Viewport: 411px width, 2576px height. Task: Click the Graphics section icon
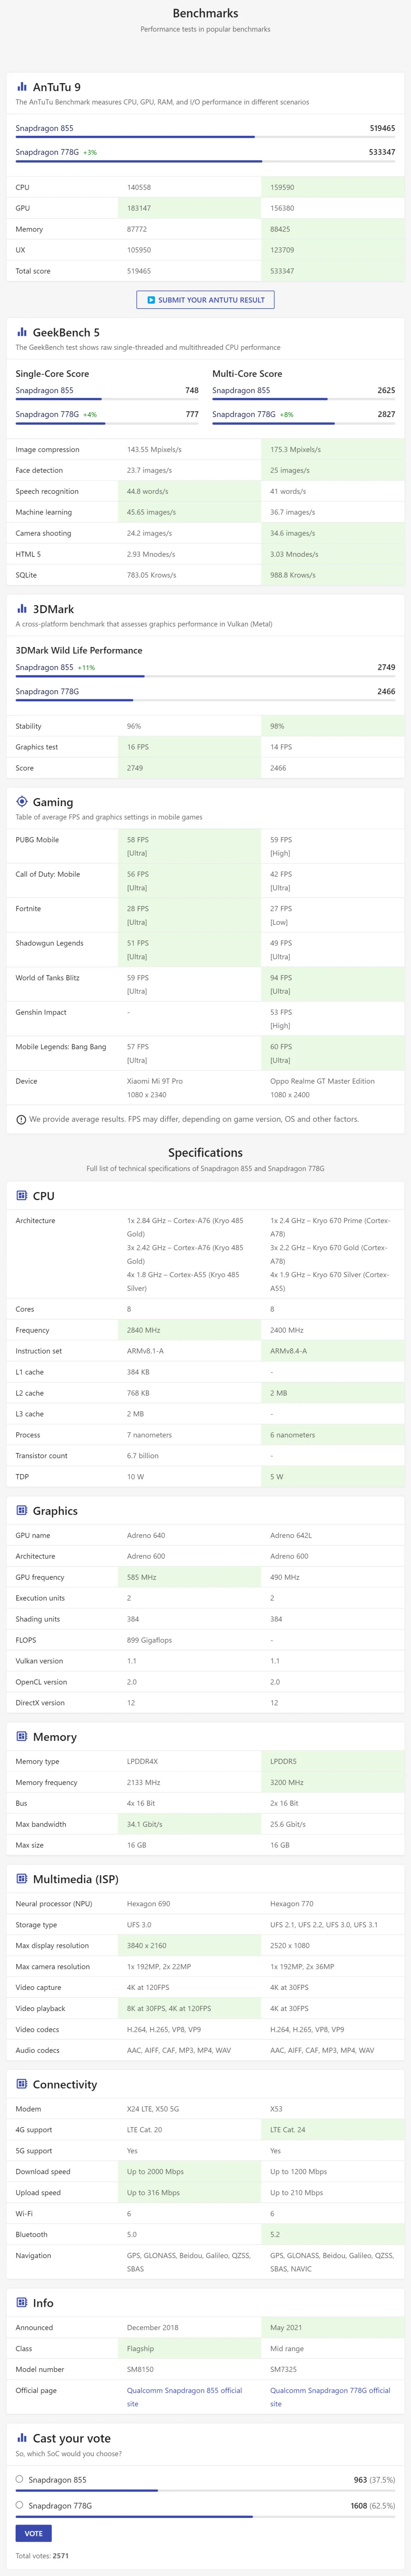pyautogui.click(x=22, y=1510)
